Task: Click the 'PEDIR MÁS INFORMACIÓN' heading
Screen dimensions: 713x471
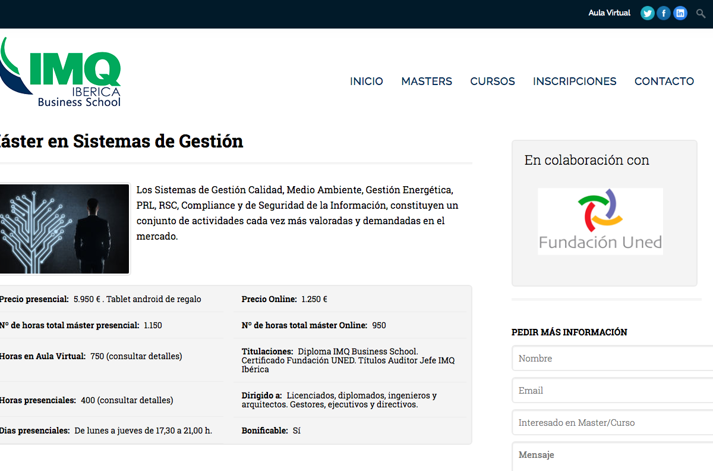Action: pos(569,332)
